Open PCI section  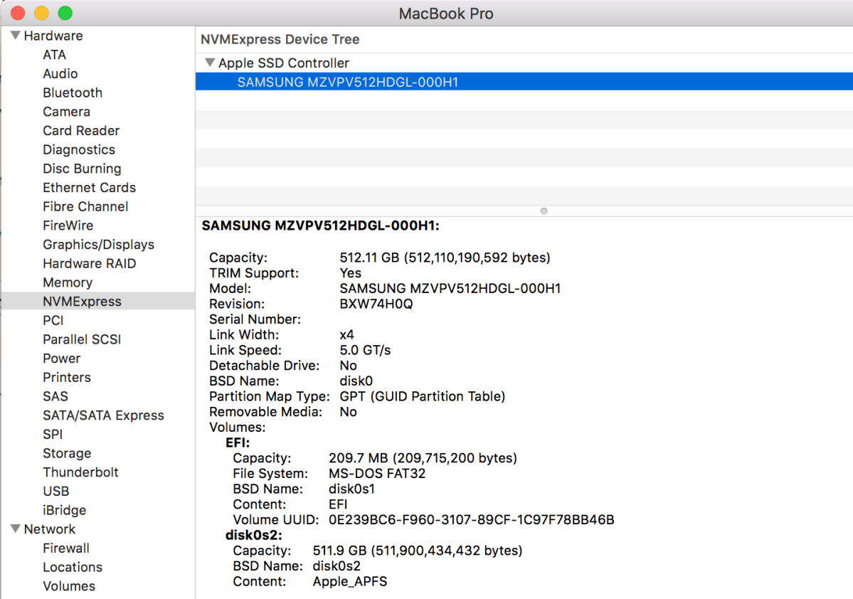click(53, 321)
